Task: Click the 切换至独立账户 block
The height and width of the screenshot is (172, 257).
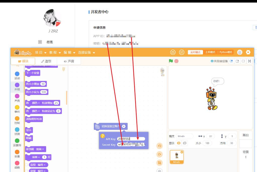Action: click(111, 126)
